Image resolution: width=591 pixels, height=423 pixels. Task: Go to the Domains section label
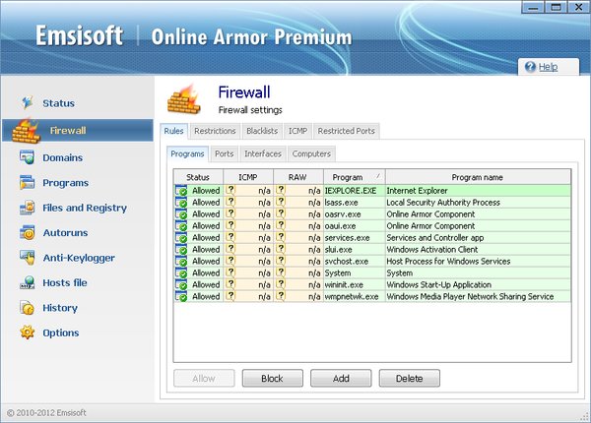(x=63, y=157)
